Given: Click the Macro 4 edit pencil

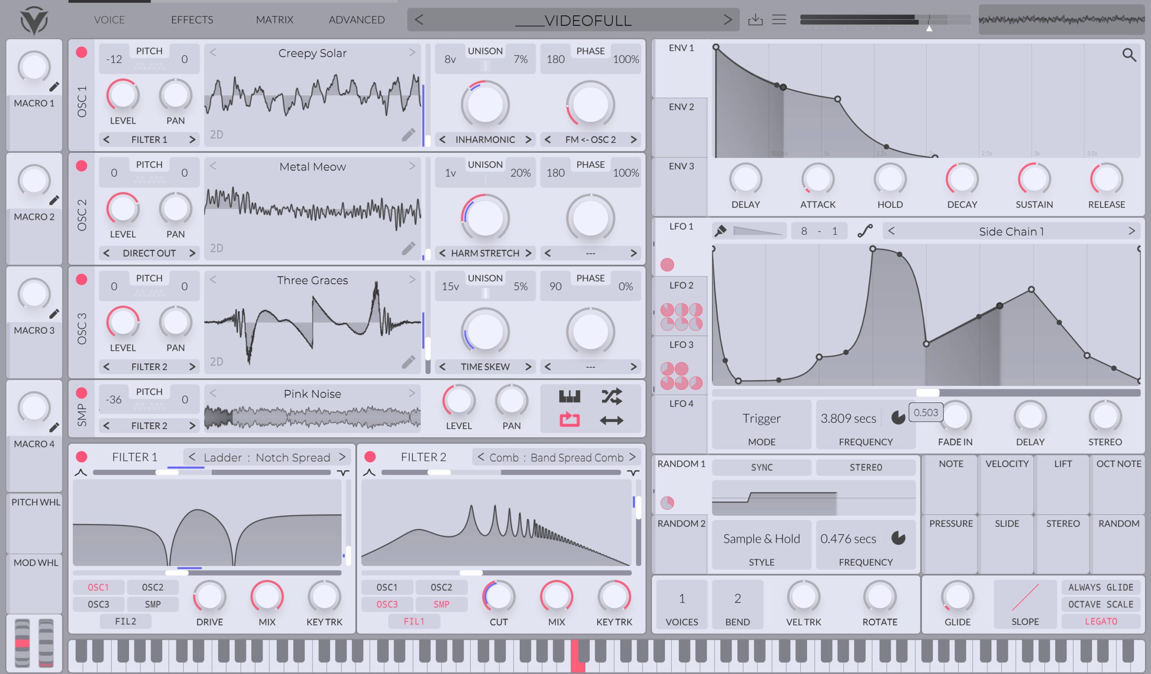Looking at the screenshot, I should click(54, 428).
